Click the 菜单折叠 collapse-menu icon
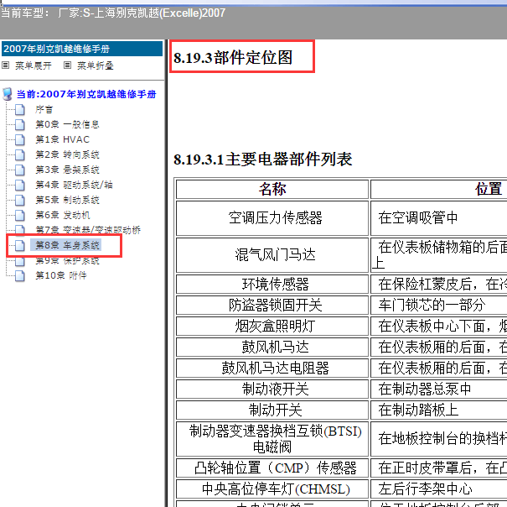 pos(67,65)
